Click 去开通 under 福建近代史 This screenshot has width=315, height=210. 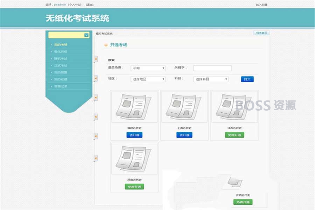tap(134, 135)
